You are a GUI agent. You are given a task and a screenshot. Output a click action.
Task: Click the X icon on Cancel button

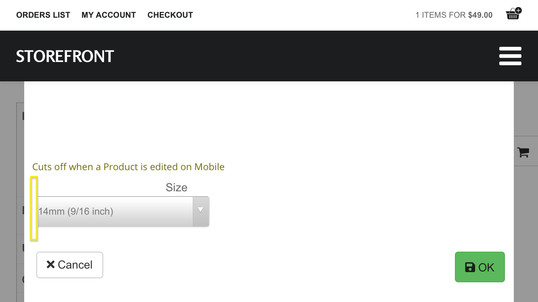tap(50, 265)
